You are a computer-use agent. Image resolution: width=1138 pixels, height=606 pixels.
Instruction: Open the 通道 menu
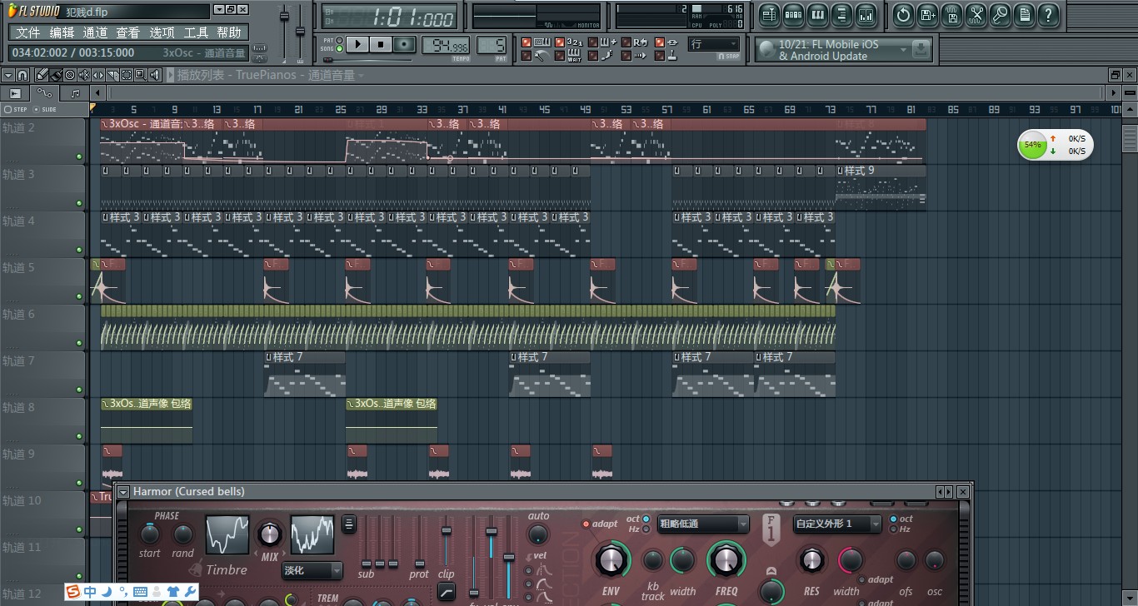[95, 32]
